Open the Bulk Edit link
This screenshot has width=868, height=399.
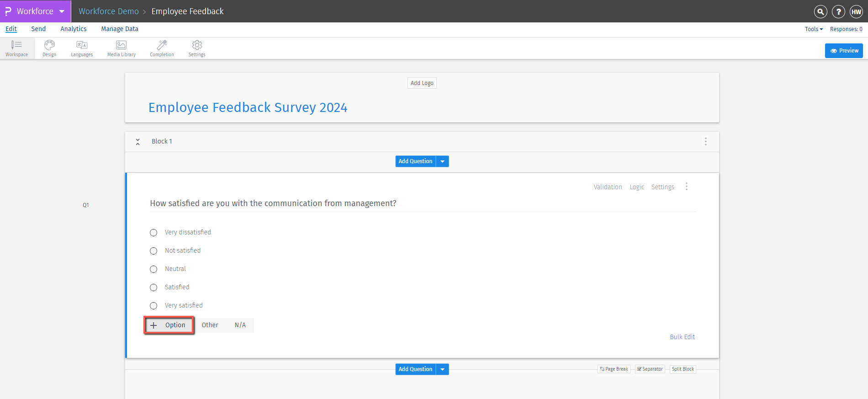click(x=682, y=337)
